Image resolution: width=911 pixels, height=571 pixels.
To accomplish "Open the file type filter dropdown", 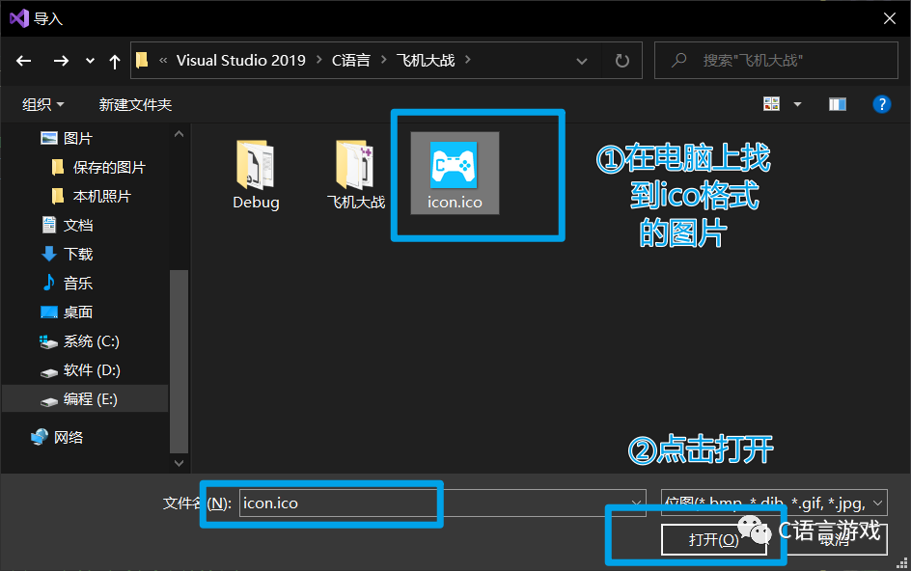I will pyautogui.click(x=774, y=503).
